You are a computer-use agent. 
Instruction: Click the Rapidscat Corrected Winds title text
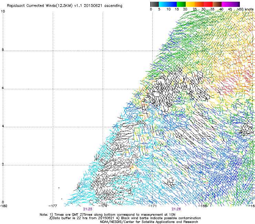click(64, 6)
